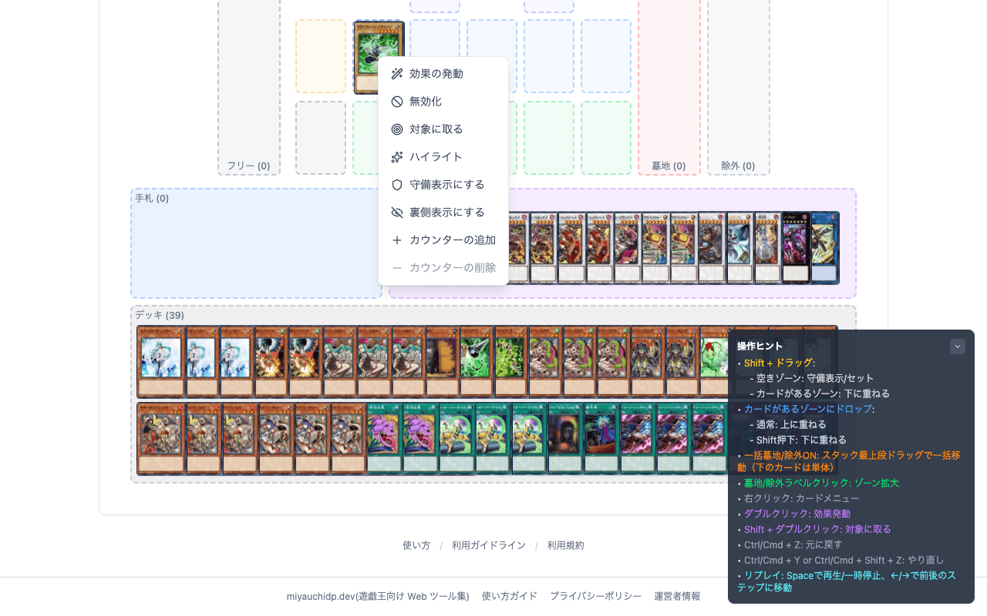Open the 使い方 link

(x=416, y=545)
